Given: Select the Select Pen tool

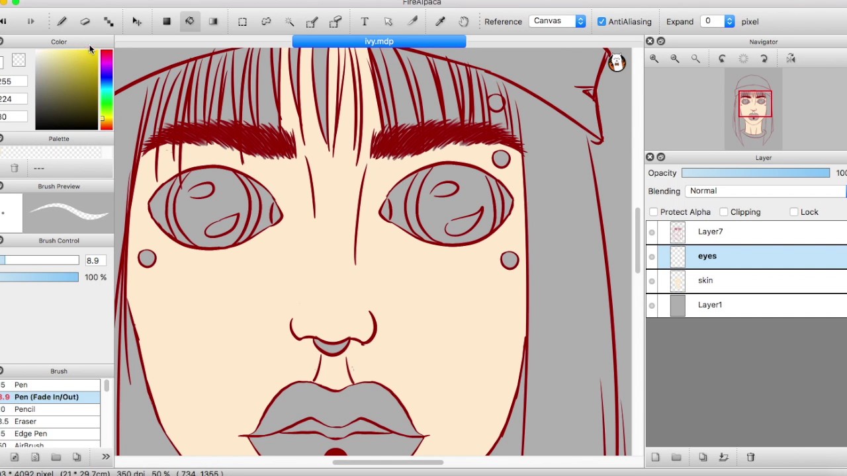Looking at the screenshot, I should tap(312, 22).
